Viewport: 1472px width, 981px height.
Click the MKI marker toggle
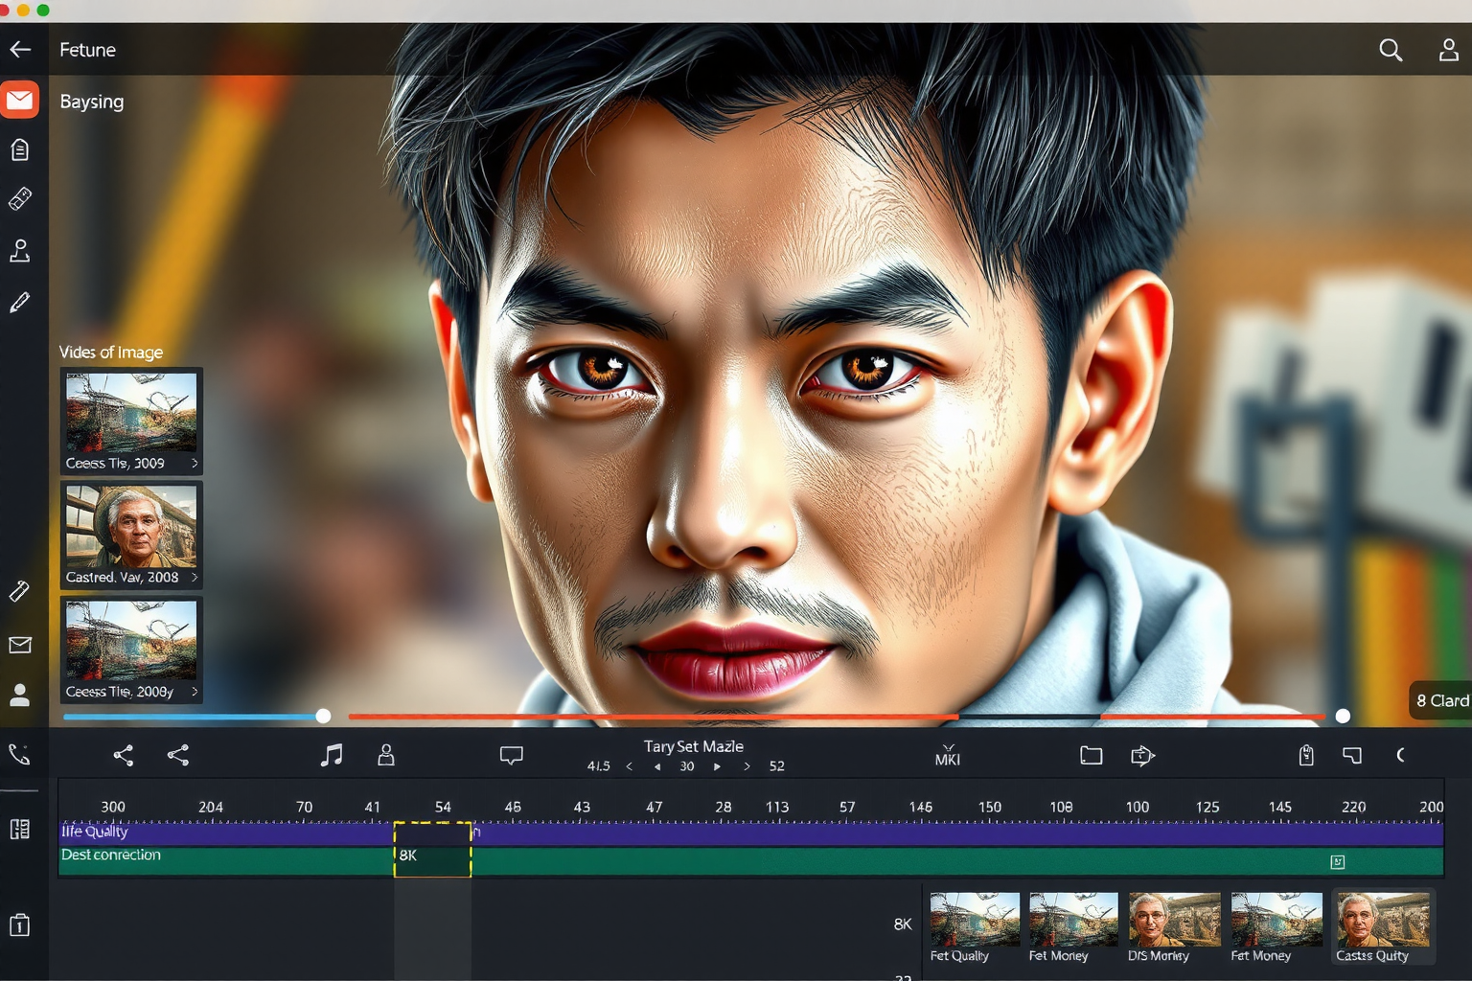pyautogui.click(x=947, y=755)
